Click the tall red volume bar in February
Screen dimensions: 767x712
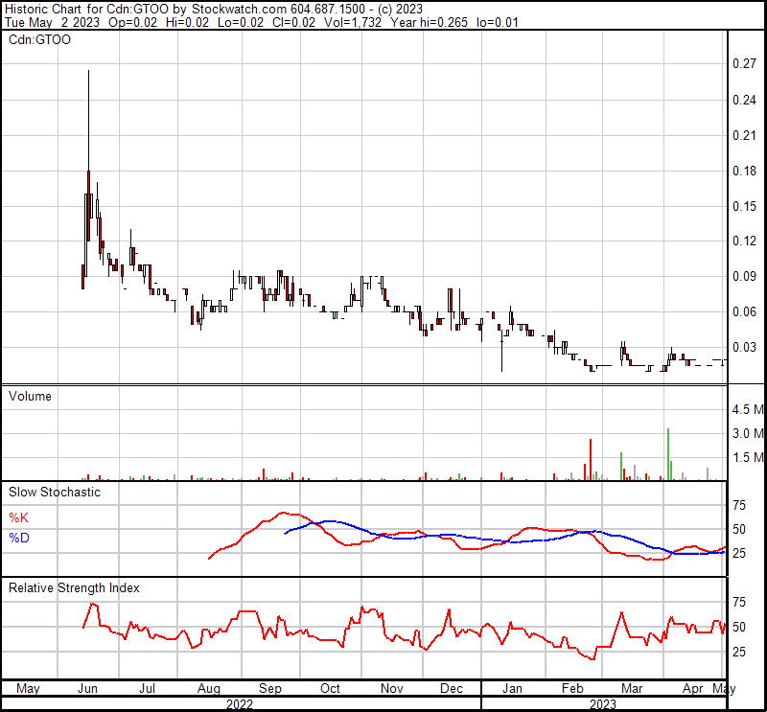click(591, 459)
